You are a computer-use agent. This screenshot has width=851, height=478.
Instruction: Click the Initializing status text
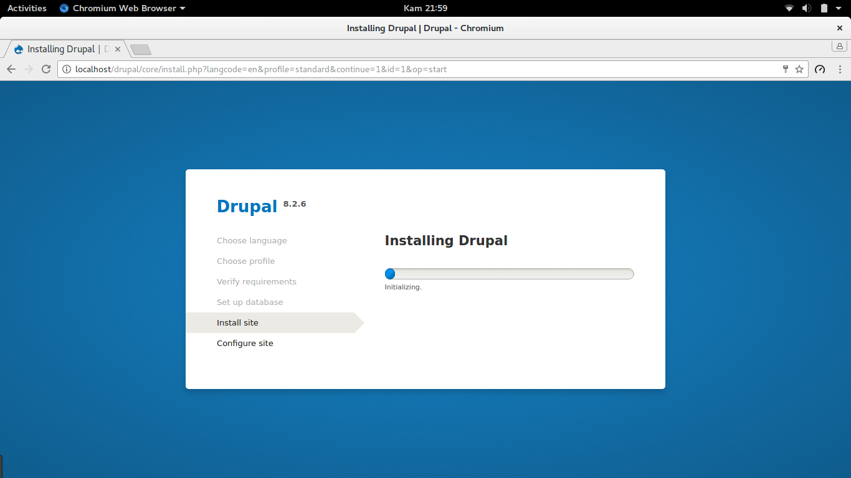[x=403, y=287]
